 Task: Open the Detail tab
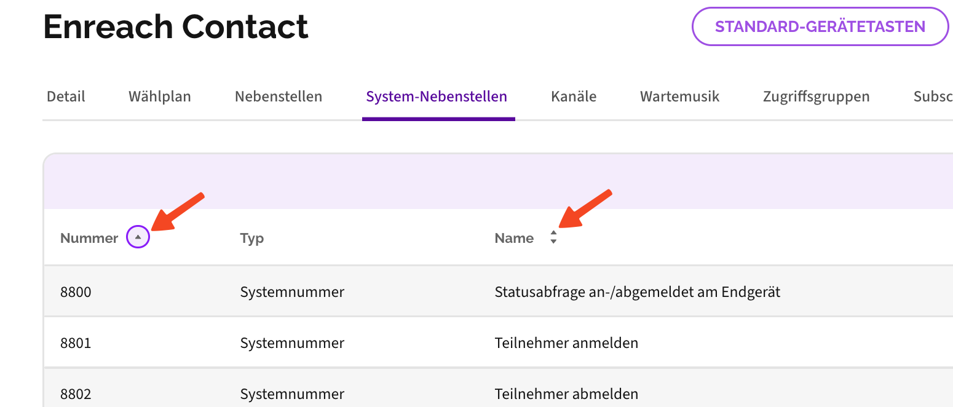[66, 97]
